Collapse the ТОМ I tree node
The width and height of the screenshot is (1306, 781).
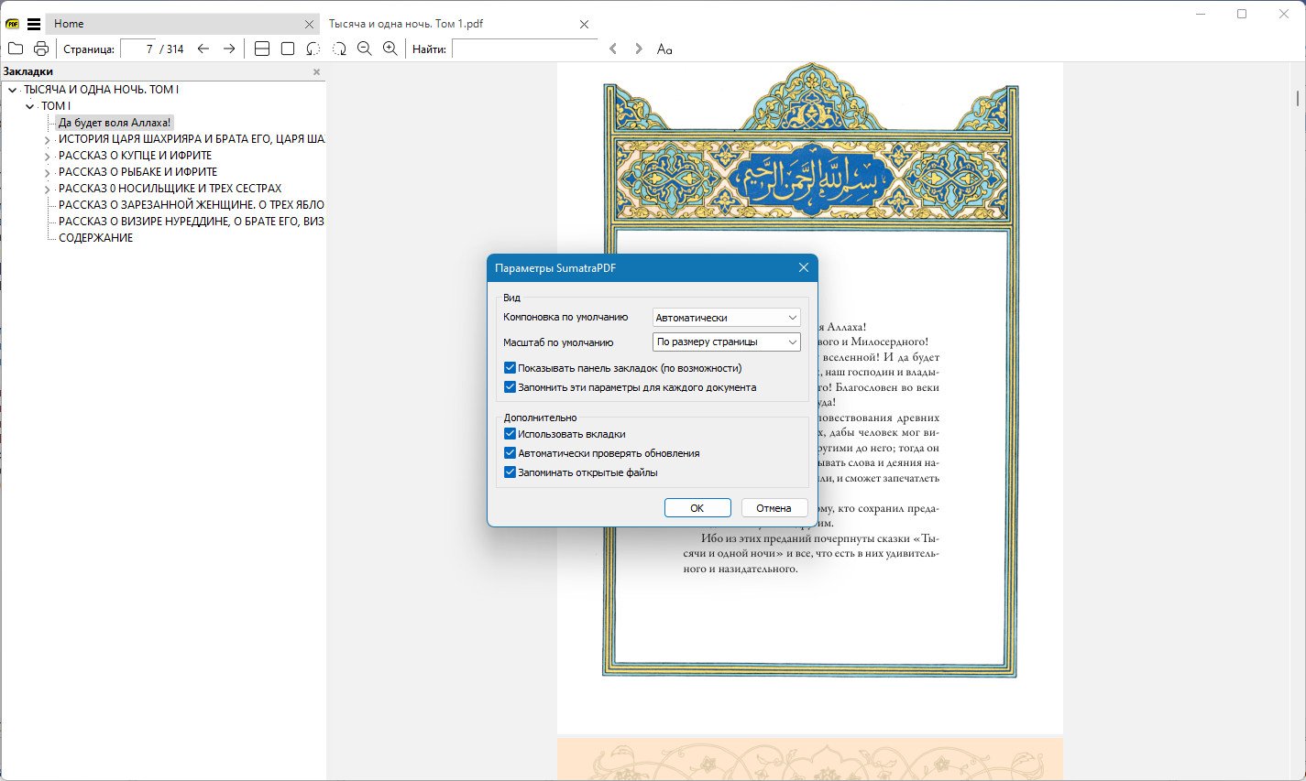pyautogui.click(x=30, y=106)
